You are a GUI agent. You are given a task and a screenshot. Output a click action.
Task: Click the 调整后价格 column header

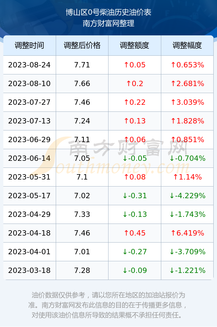[x=82, y=45]
